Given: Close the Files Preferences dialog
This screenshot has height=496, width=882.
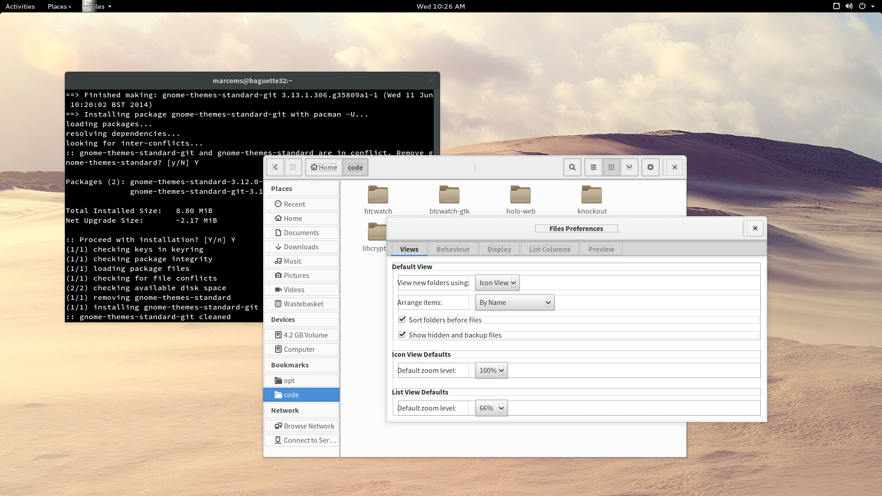Looking at the screenshot, I should (x=755, y=228).
